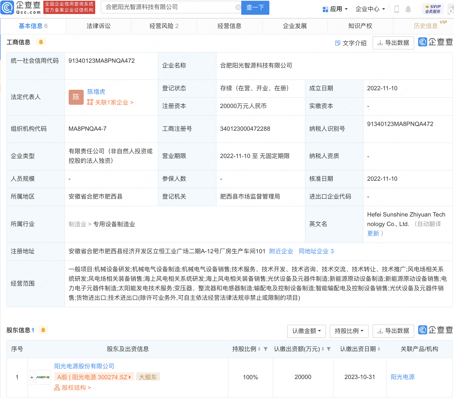Toggle 股东信息 monitoring bell icon
Viewport: 454px width, 398px height.
(x=43, y=330)
